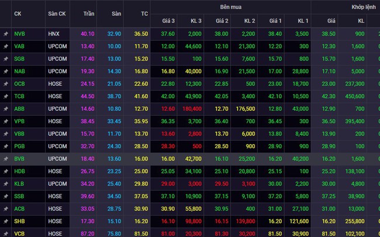Unpin the NVB stock row

pos(6,34)
